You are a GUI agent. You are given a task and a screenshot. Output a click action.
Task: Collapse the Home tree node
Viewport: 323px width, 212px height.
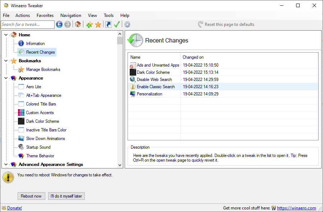click(x=6, y=35)
